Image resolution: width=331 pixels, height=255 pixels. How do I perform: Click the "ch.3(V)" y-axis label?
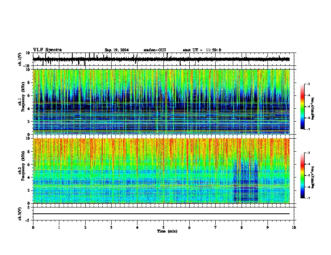20,214
